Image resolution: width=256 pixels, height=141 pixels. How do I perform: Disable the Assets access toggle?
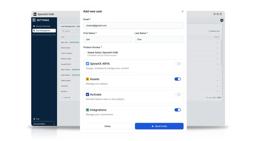coord(177,79)
